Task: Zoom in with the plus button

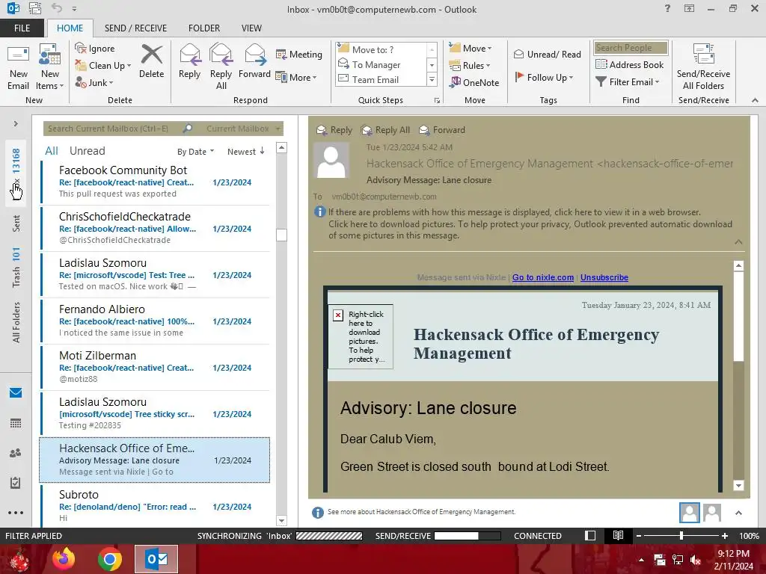Action: click(725, 535)
